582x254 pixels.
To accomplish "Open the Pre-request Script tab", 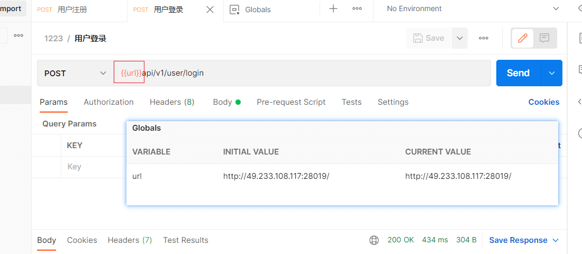I will tap(291, 102).
